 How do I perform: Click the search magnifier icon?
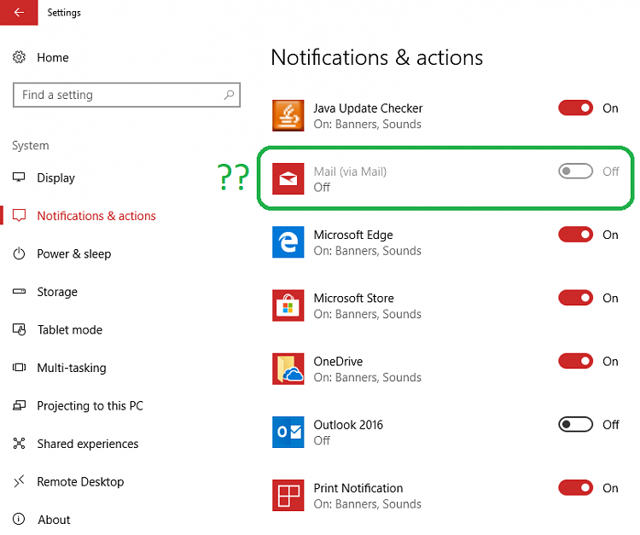click(229, 95)
